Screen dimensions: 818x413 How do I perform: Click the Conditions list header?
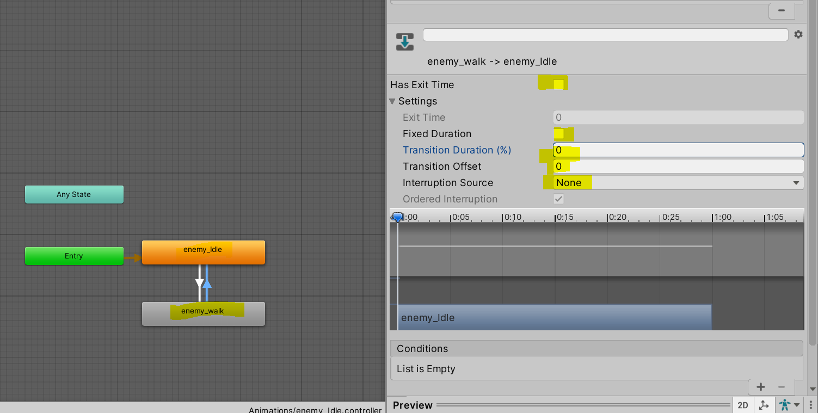pyautogui.click(x=596, y=349)
